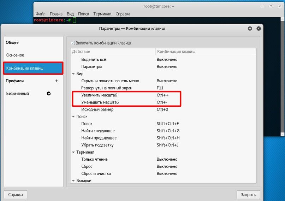Click the default profile checkmark icon
This screenshot has width=285, height=201.
pos(49,94)
